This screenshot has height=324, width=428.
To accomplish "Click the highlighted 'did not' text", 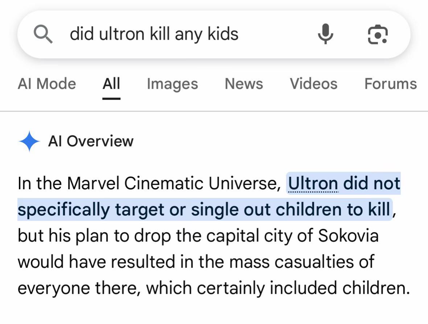I will pos(372,183).
